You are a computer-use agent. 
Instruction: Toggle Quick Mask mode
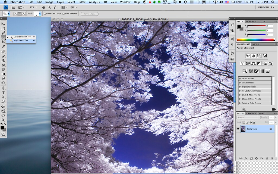(x=3, y=134)
